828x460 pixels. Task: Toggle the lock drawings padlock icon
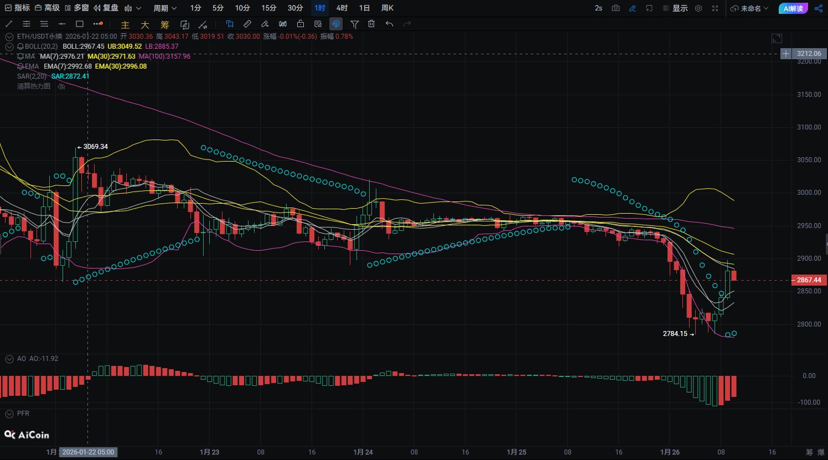300,24
